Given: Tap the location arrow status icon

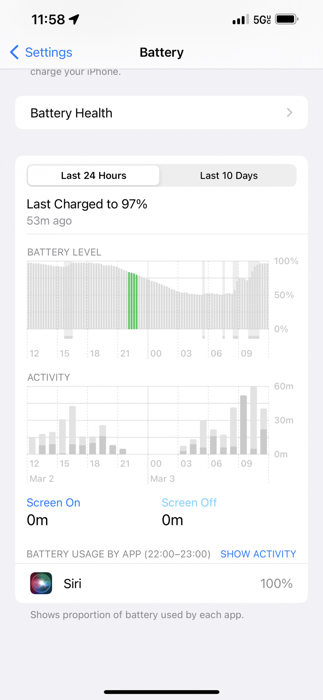Looking at the screenshot, I should 74,19.
